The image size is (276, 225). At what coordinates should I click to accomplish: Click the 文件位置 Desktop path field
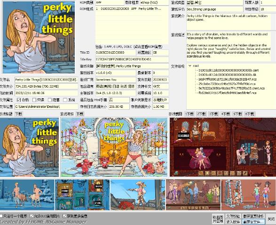coord(46,106)
